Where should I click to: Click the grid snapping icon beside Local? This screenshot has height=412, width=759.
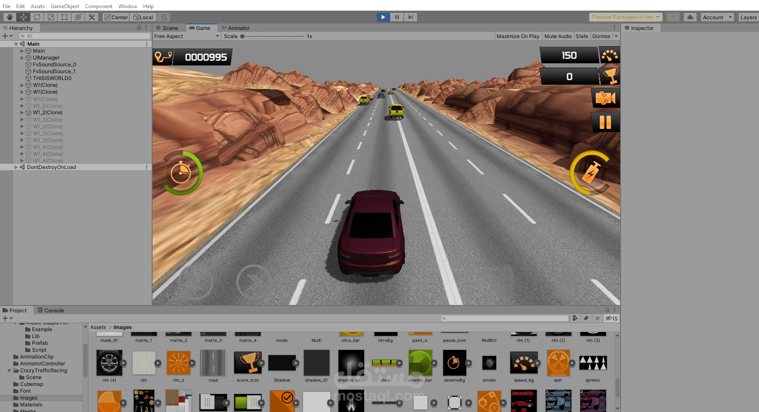(164, 17)
